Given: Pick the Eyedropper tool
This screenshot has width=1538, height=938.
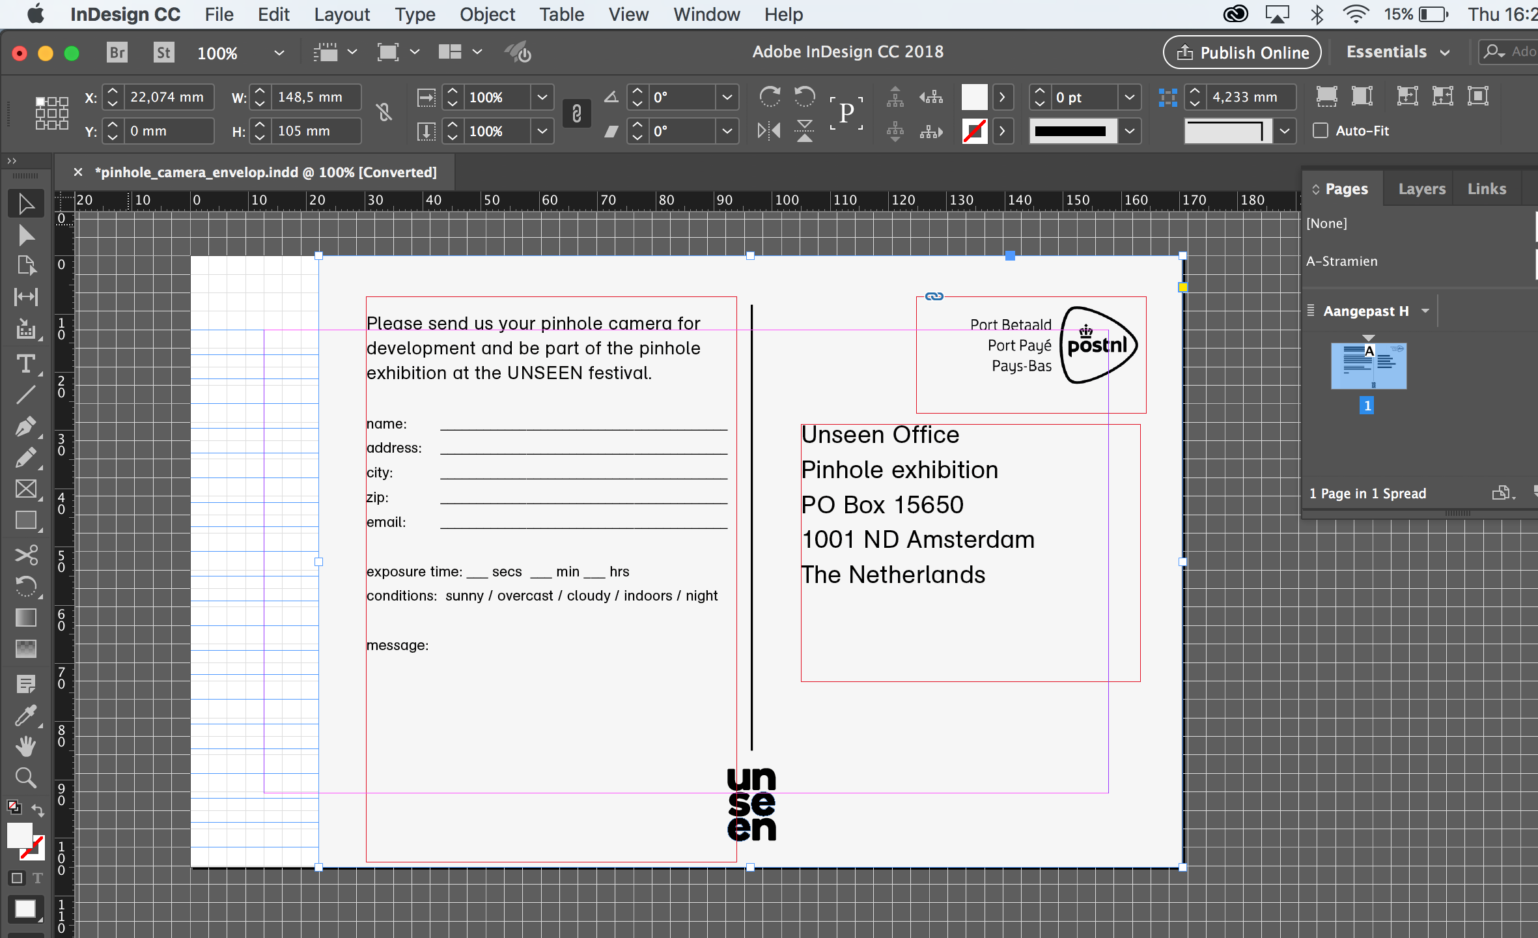Looking at the screenshot, I should [x=25, y=715].
